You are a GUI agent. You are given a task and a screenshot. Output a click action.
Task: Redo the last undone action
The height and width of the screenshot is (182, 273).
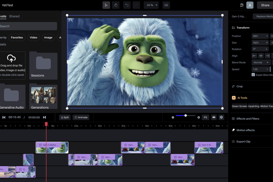(x=136, y=5)
